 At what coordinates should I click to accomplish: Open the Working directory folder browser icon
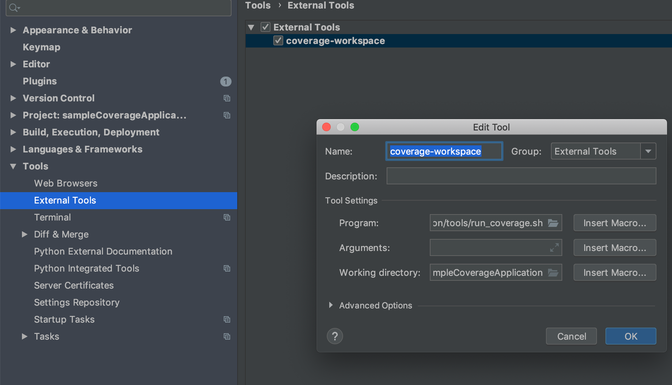tap(554, 272)
